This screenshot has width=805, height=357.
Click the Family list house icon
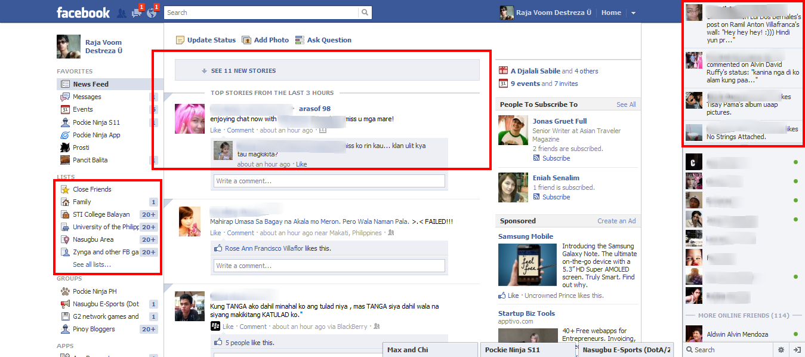tap(66, 202)
